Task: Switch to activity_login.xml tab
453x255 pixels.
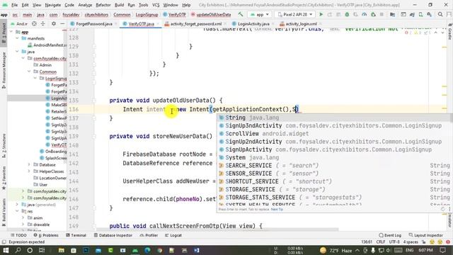Action: [x=301, y=24]
